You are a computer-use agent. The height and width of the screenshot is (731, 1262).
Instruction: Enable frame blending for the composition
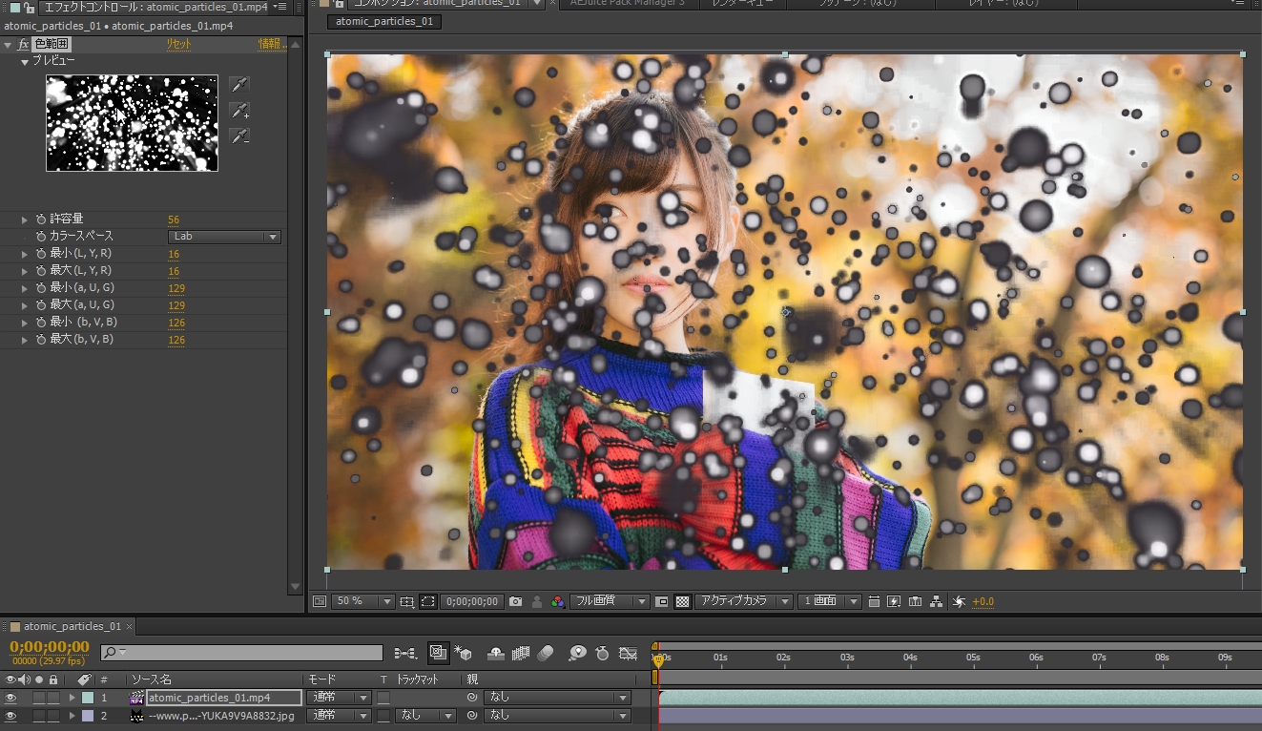pos(521,653)
